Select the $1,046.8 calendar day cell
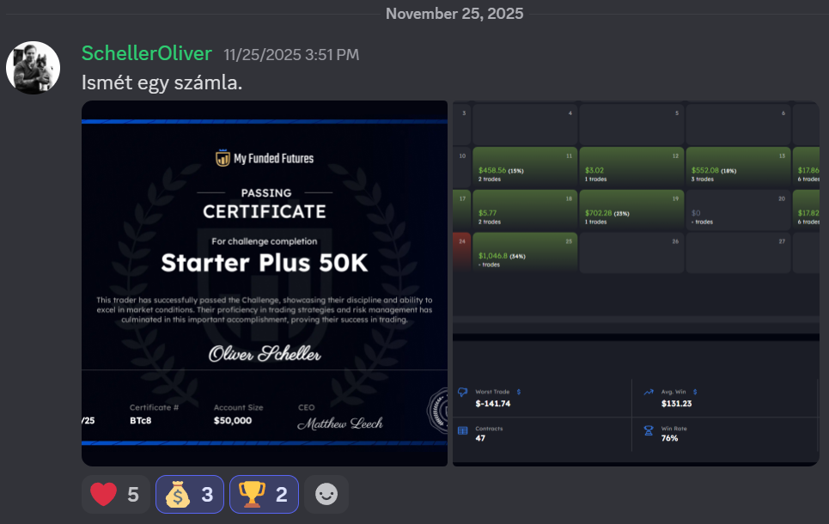 524,252
